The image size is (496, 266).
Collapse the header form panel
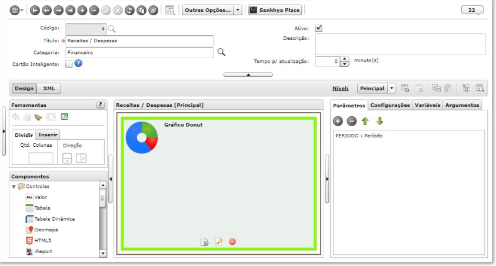pos(248,75)
